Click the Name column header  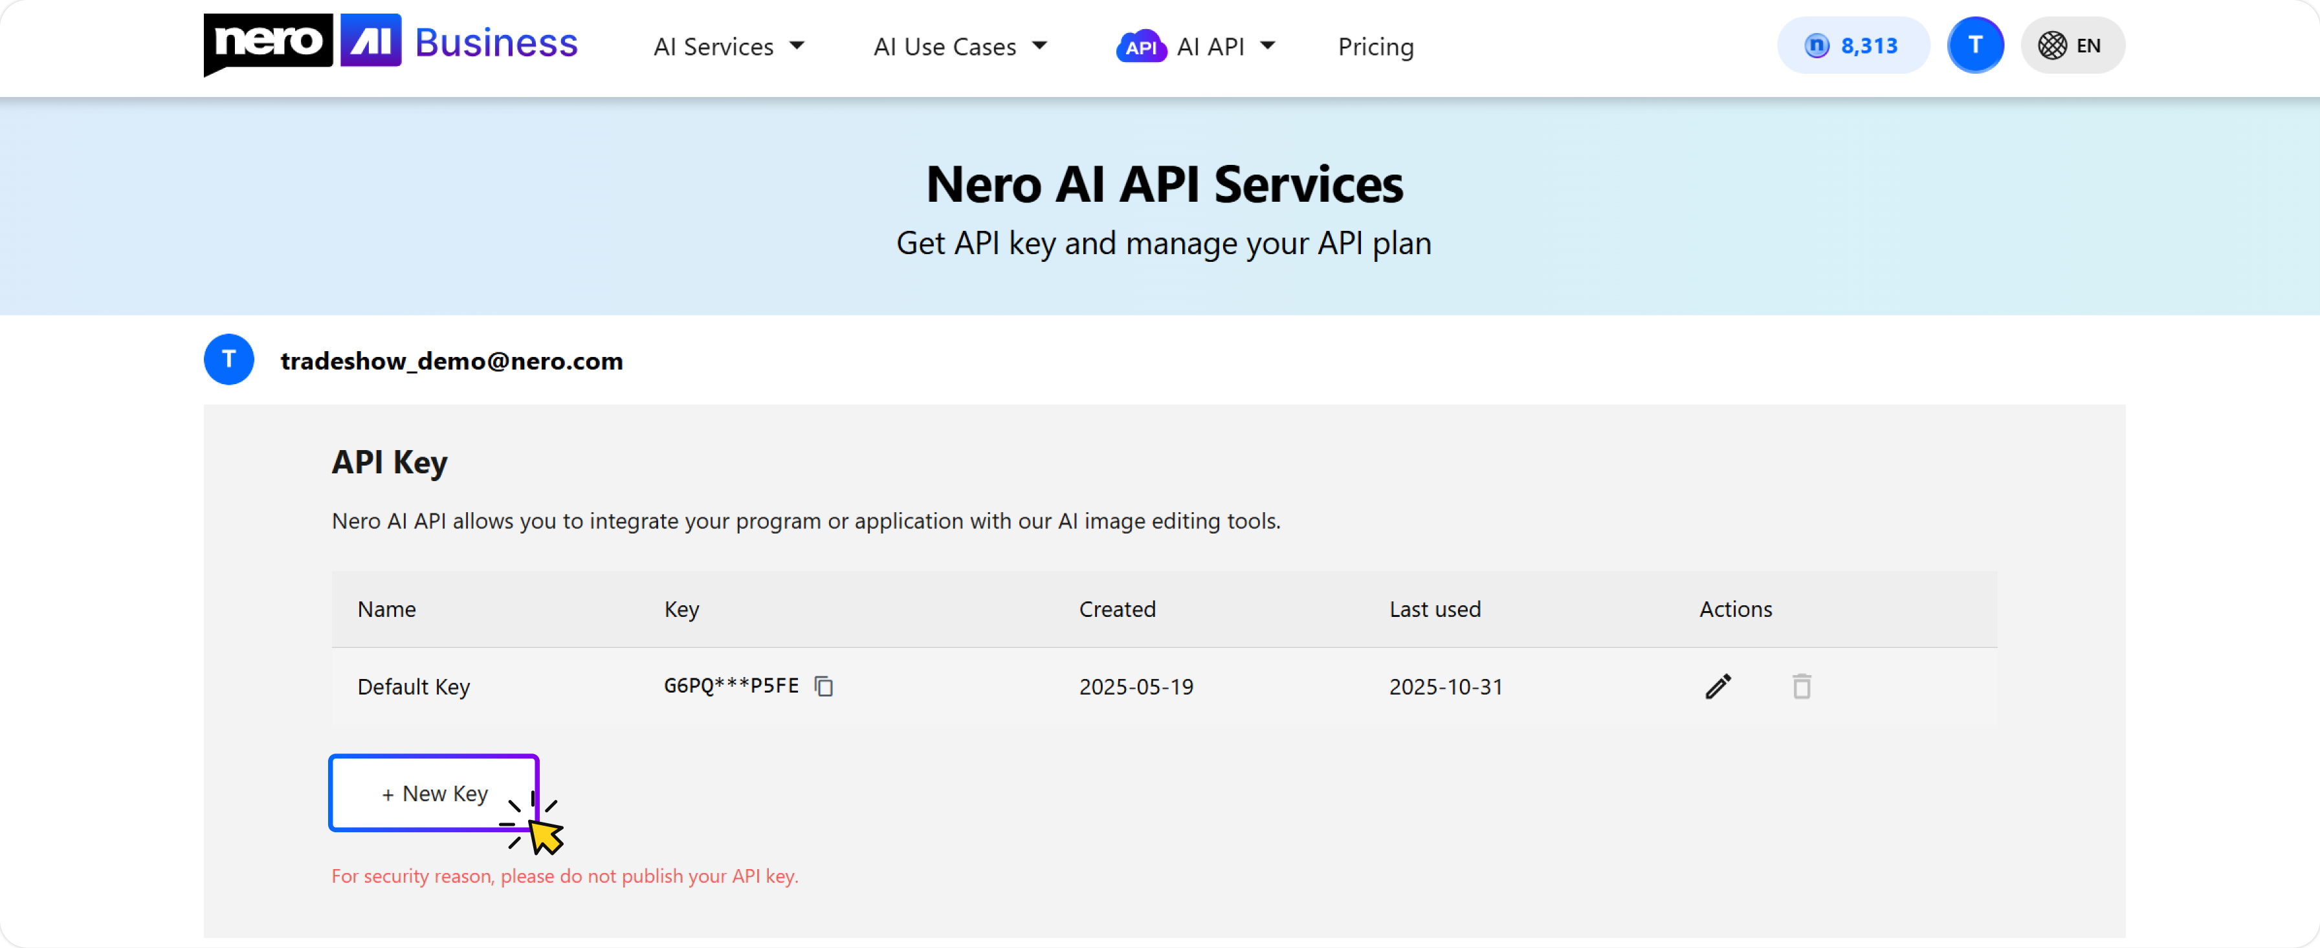point(386,609)
